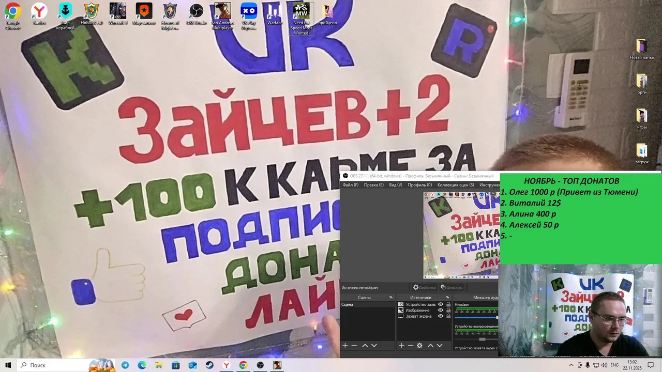662x372 pixels.
Task: Toggle lock on Устройство захвата source
Action: pyautogui.click(x=448, y=304)
